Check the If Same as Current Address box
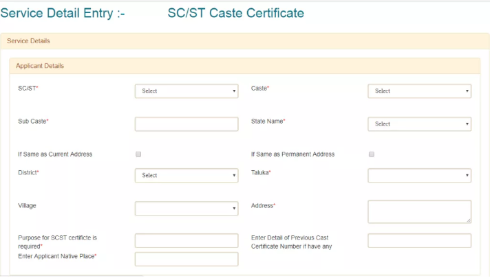Screen dimensions: 490x278 pos(138,154)
